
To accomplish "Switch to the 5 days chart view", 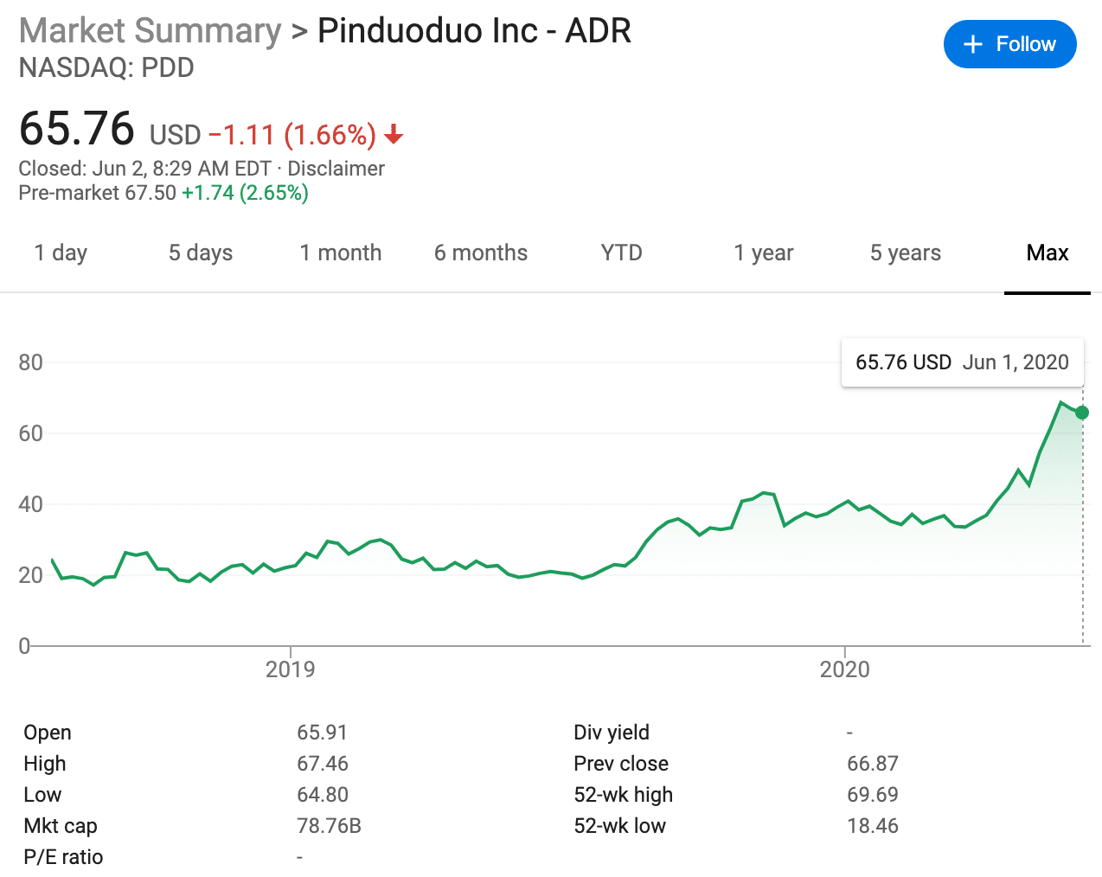I will (x=200, y=253).
